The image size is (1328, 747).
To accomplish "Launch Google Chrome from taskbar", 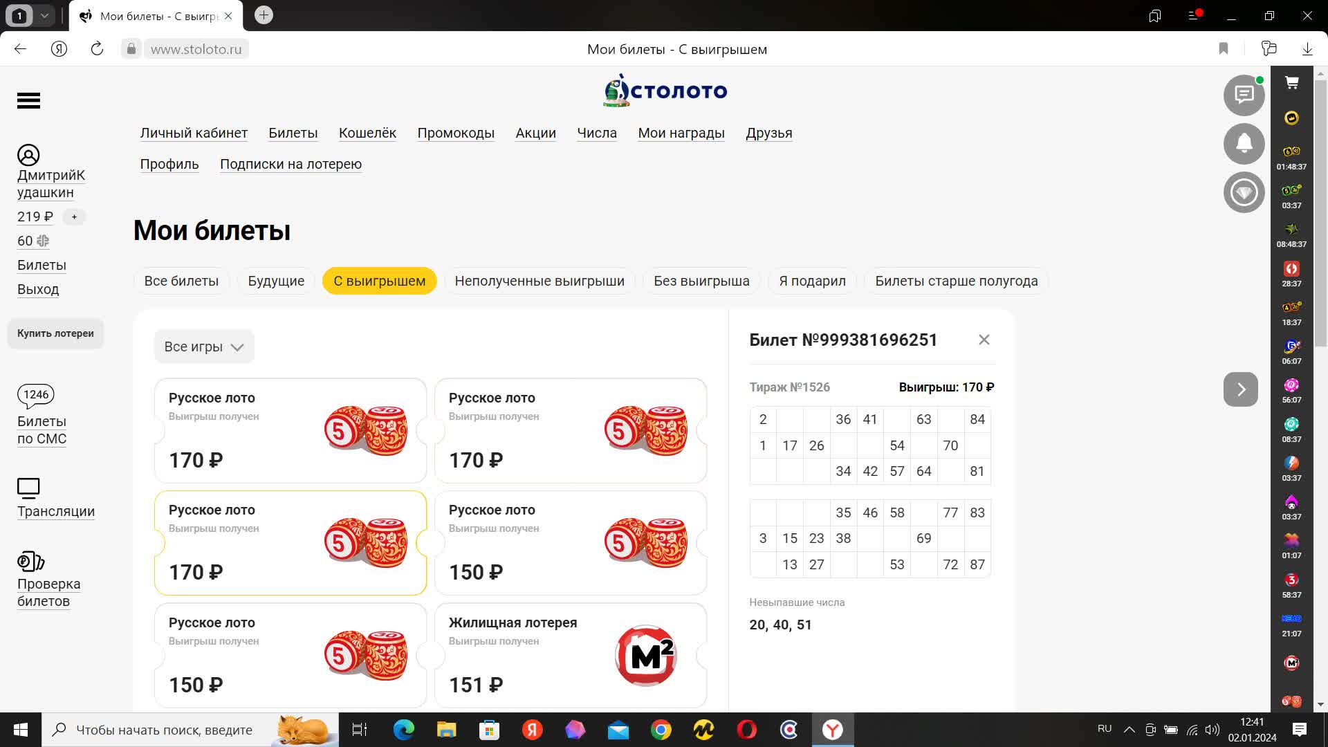I will [x=661, y=730].
